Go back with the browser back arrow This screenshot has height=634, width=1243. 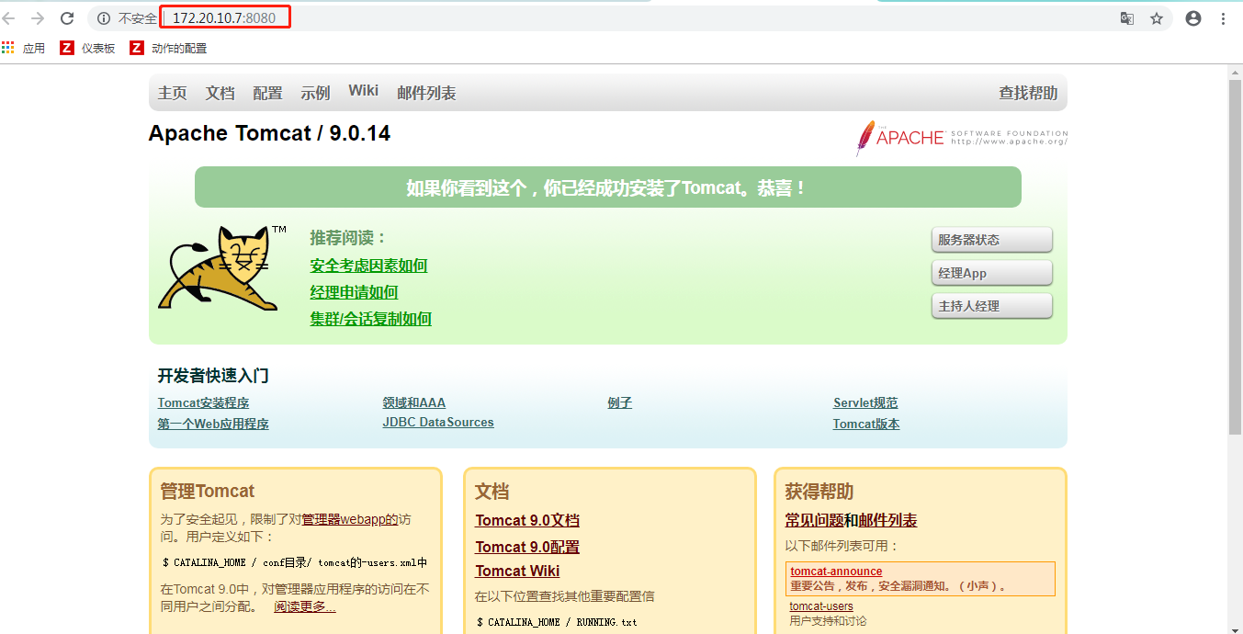9,18
